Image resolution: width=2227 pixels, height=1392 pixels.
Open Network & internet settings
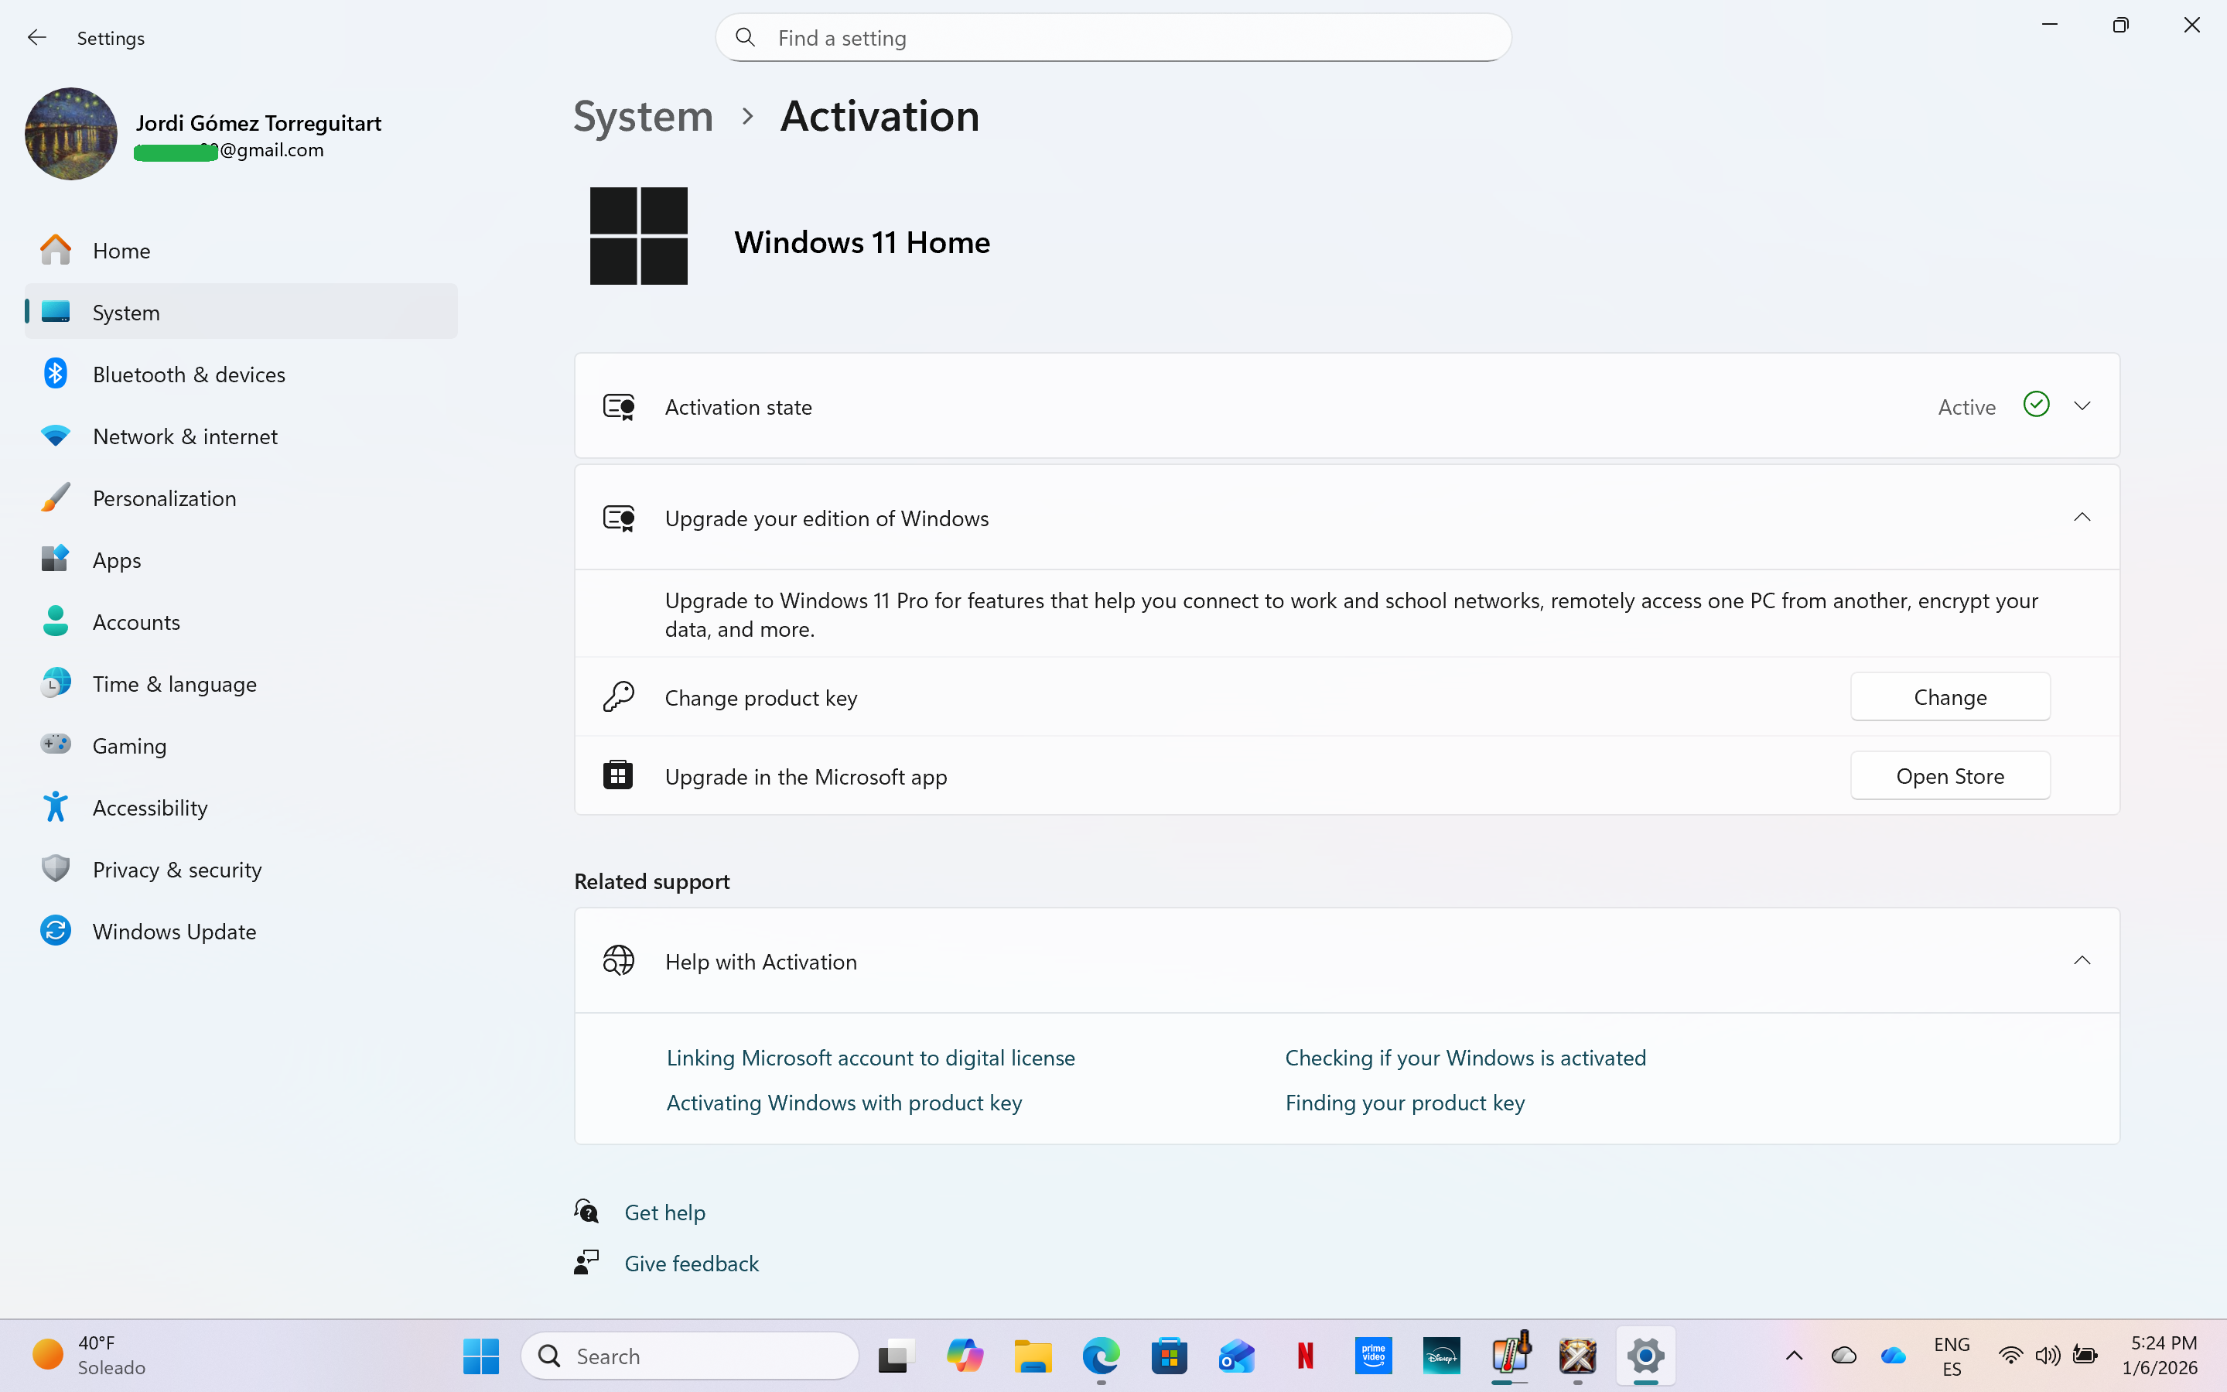pos(241,436)
